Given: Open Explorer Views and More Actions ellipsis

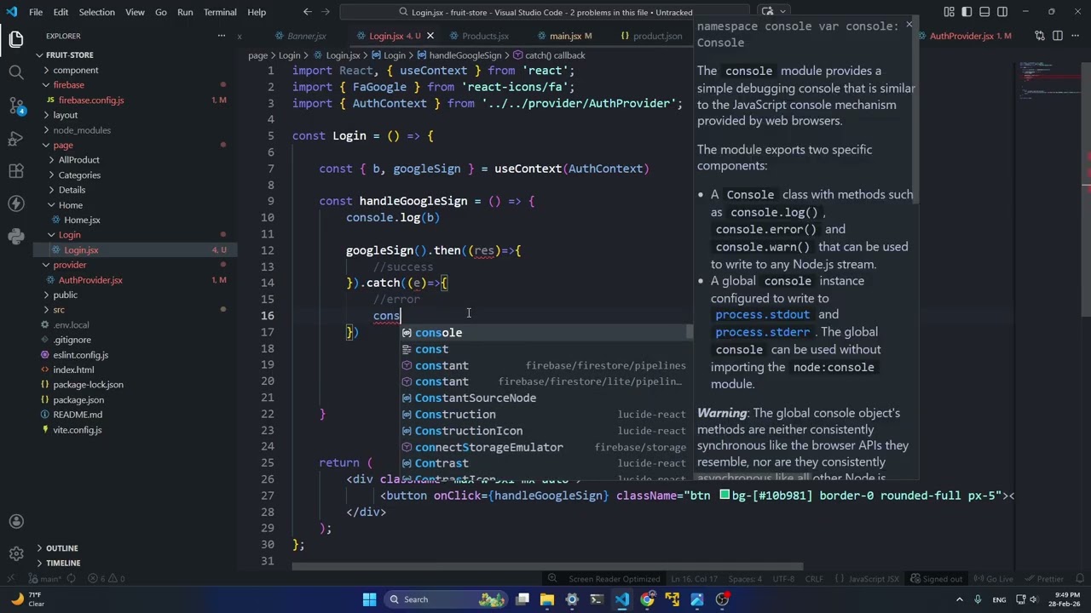Looking at the screenshot, I should 221,36.
